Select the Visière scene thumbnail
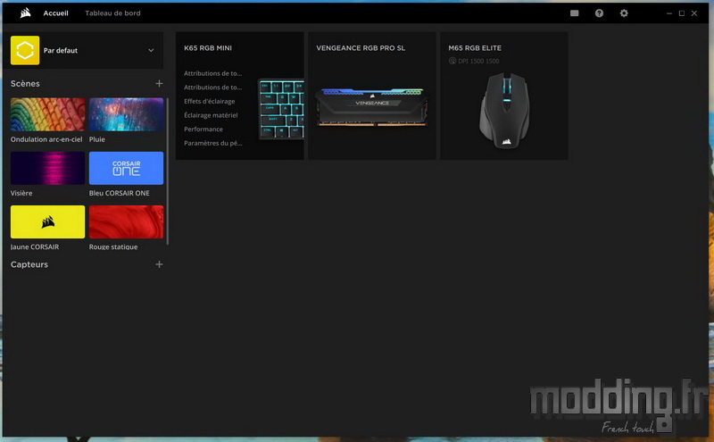This screenshot has height=442, width=714. [47, 168]
